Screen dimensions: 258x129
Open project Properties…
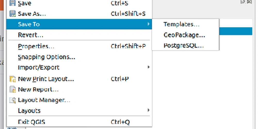point(36,46)
